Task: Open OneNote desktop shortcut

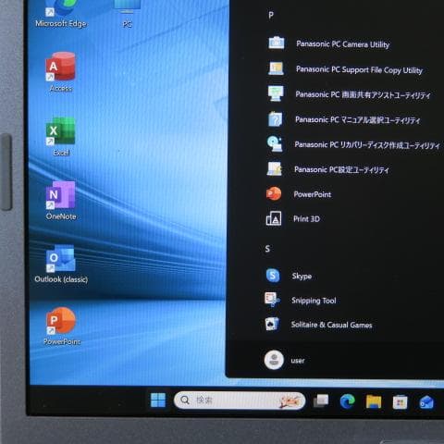Action: [61, 201]
